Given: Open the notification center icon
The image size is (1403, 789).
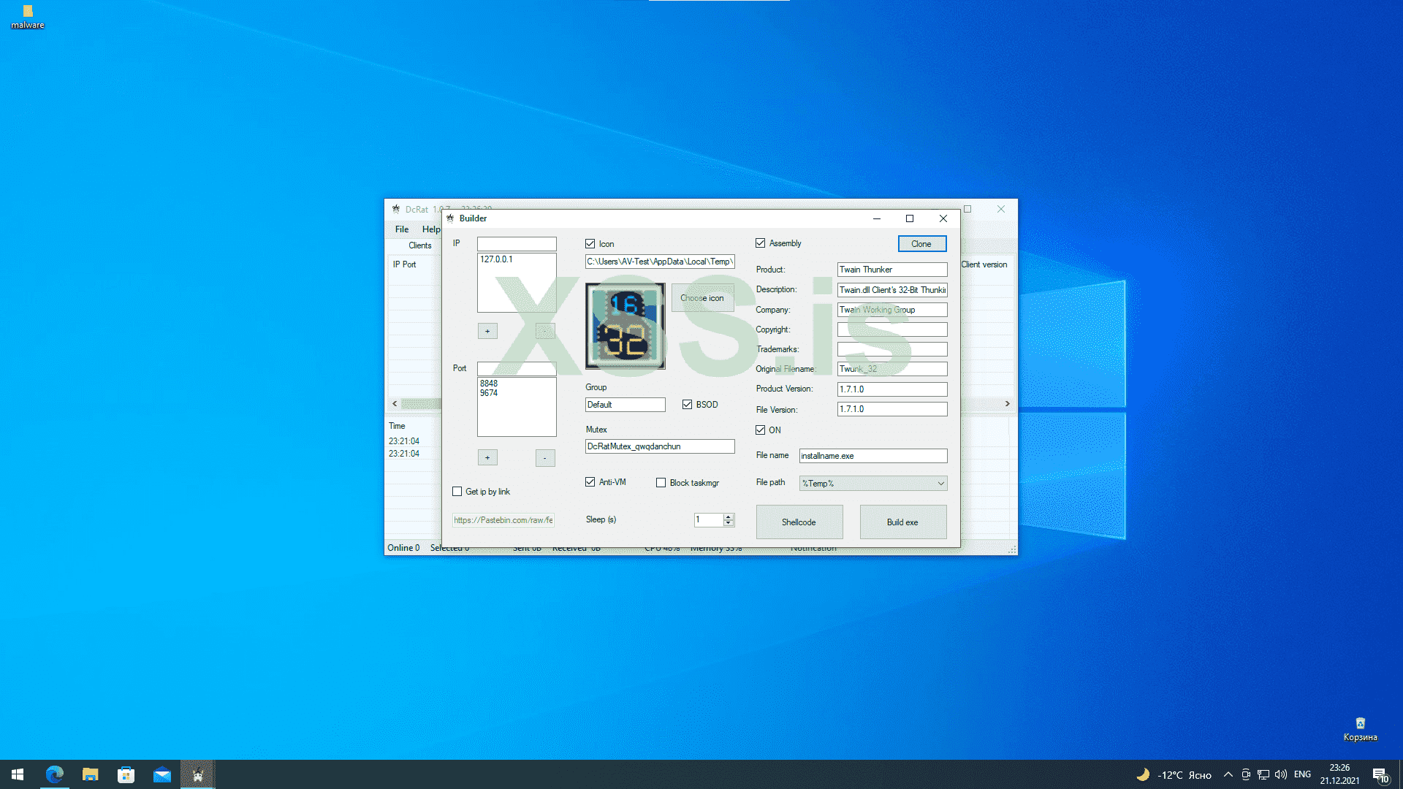Looking at the screenshot, I should [1380, 774].
